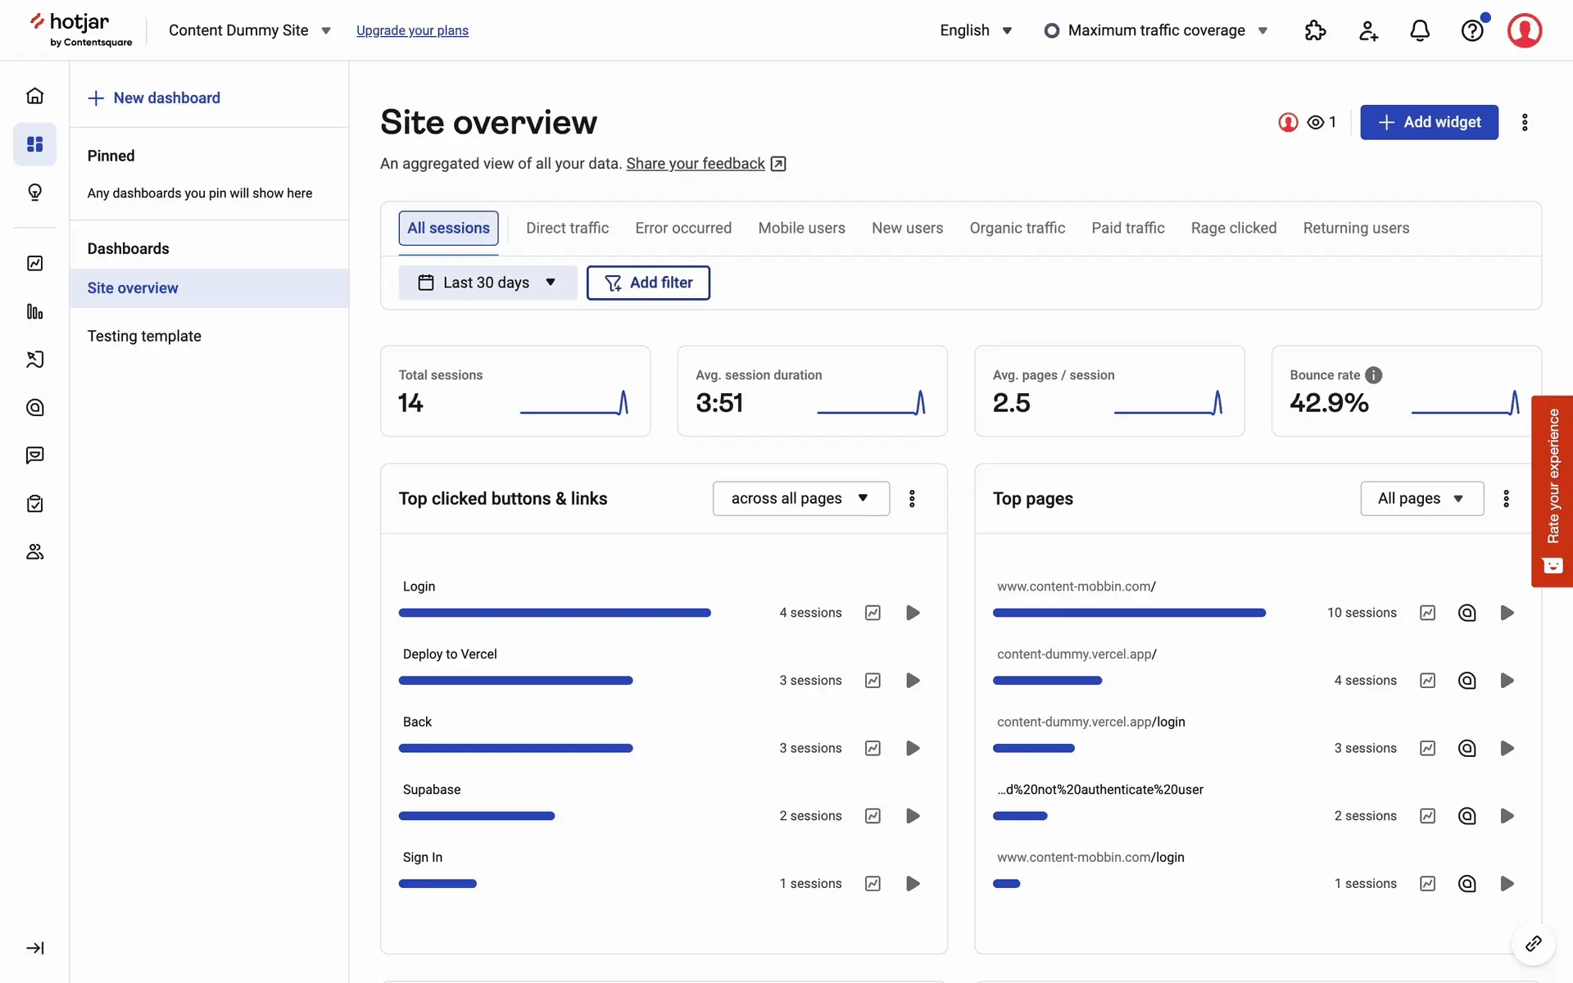Open the Upgrade your plans link
The height and width of the screenshot is (983, 1573).
tap(412, 30)
